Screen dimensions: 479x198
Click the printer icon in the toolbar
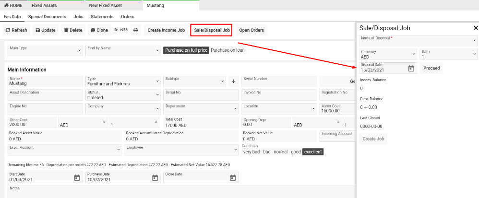click(x=135, y=30)
